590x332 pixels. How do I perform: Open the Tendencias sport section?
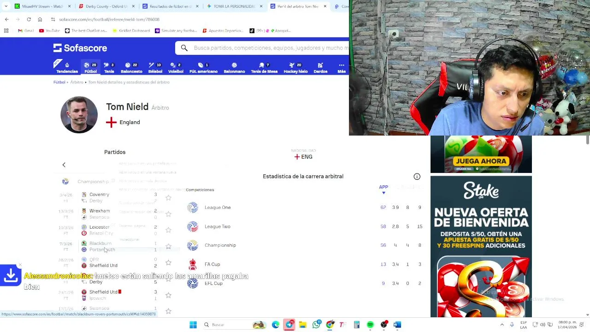[67, 68]
